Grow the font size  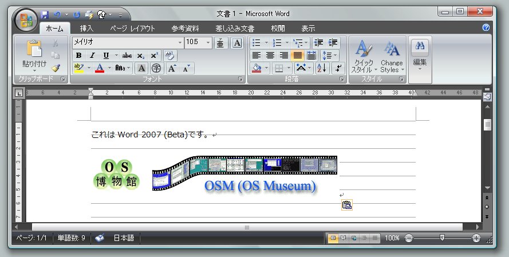(172, 68)
